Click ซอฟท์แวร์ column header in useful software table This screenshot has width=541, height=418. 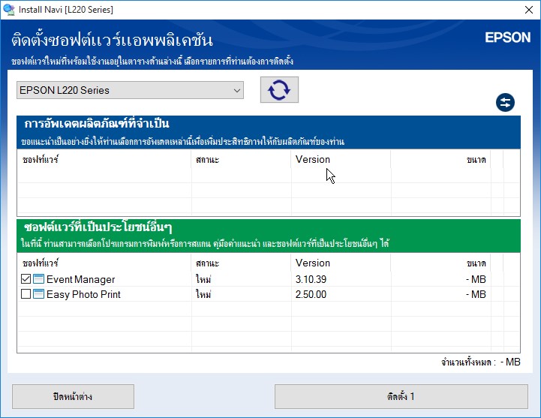pos(40,263)
